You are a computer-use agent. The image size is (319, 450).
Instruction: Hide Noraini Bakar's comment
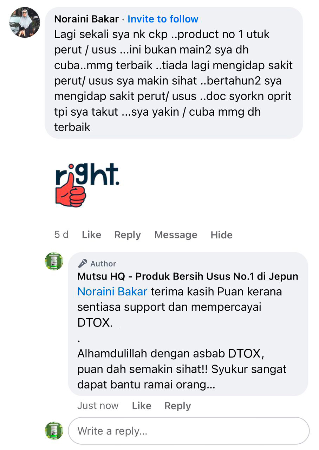coord(221,235)
